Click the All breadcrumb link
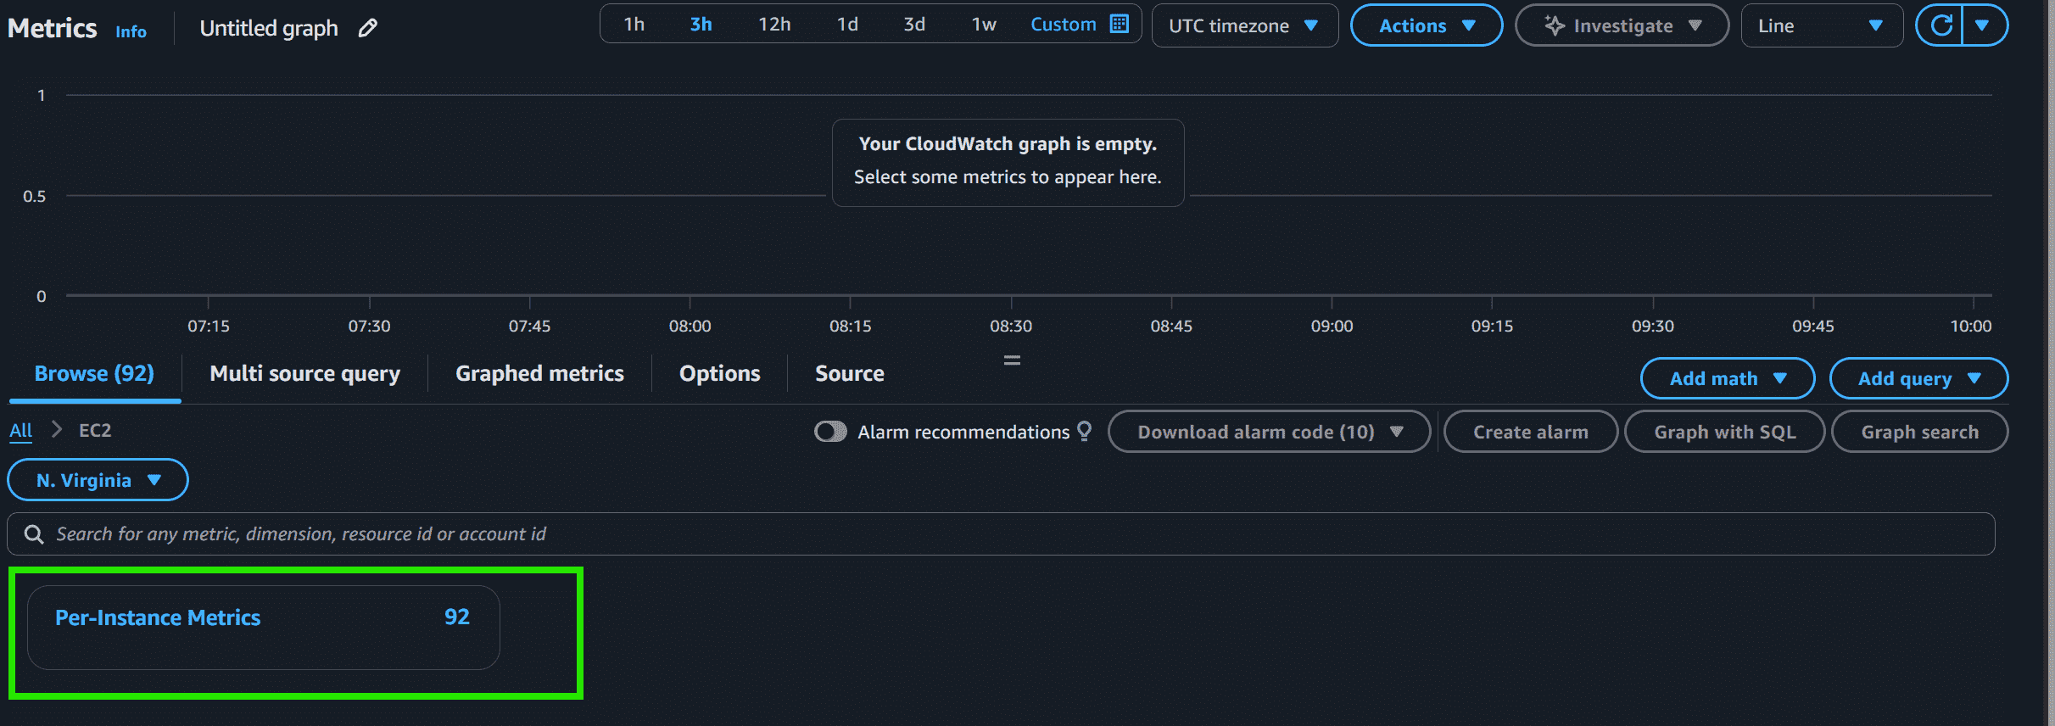Screen dimensions: 2055x726 pyautogui.click(x=21, y=431)
